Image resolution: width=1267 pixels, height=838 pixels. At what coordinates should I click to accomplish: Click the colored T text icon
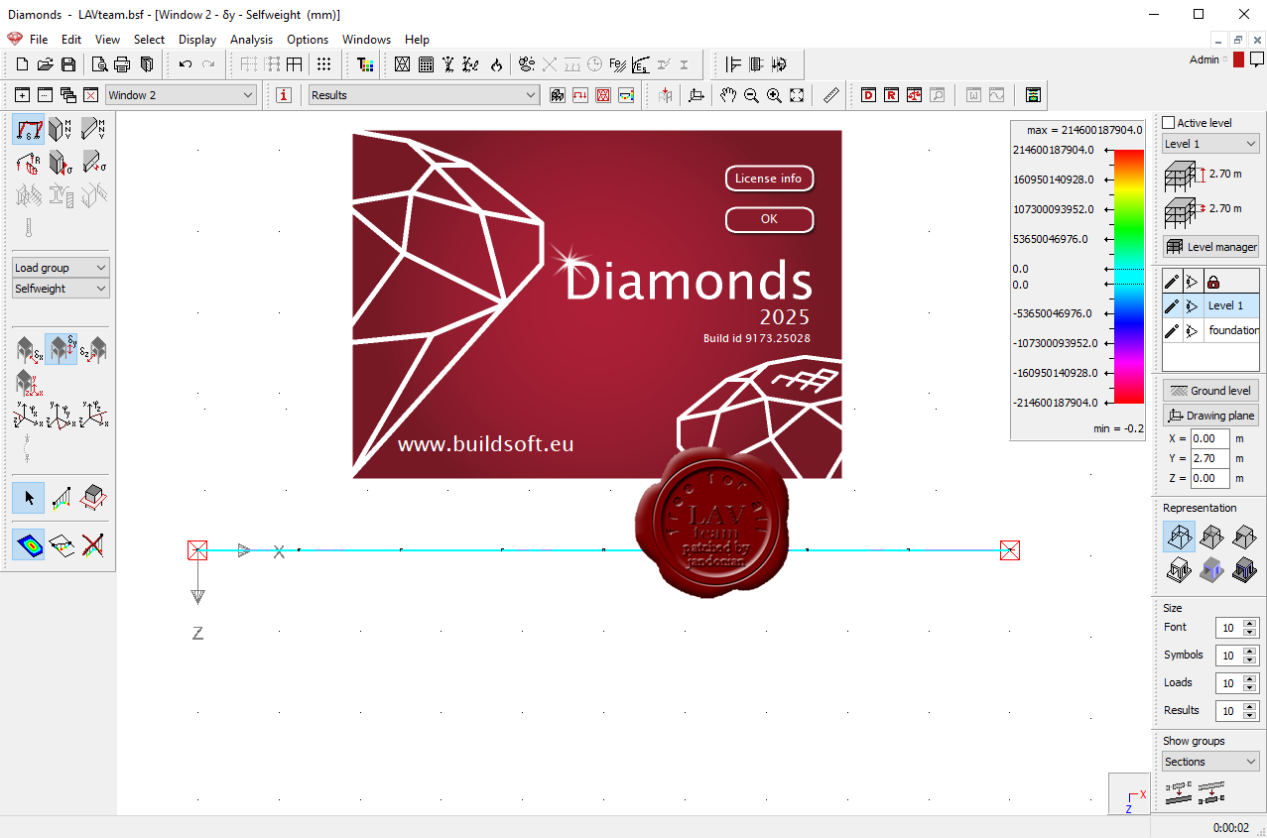tap(365, 64)
